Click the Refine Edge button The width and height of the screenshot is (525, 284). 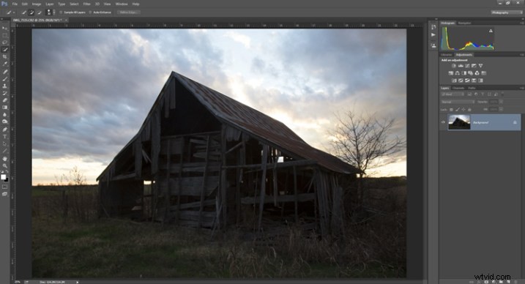click(129, 12)
